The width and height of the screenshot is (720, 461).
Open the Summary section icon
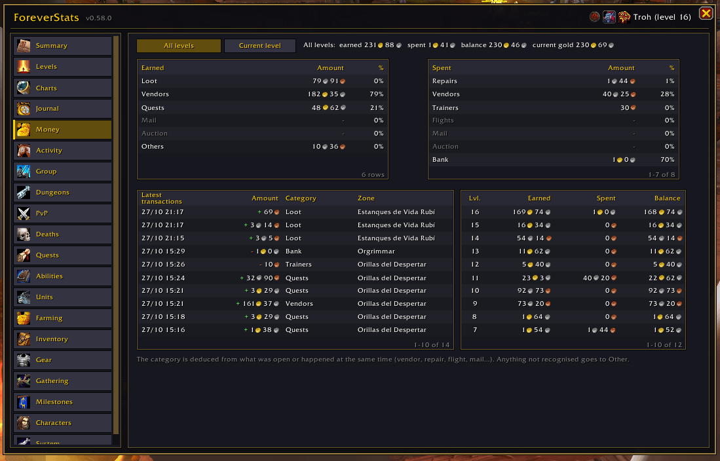click(24, 45)
